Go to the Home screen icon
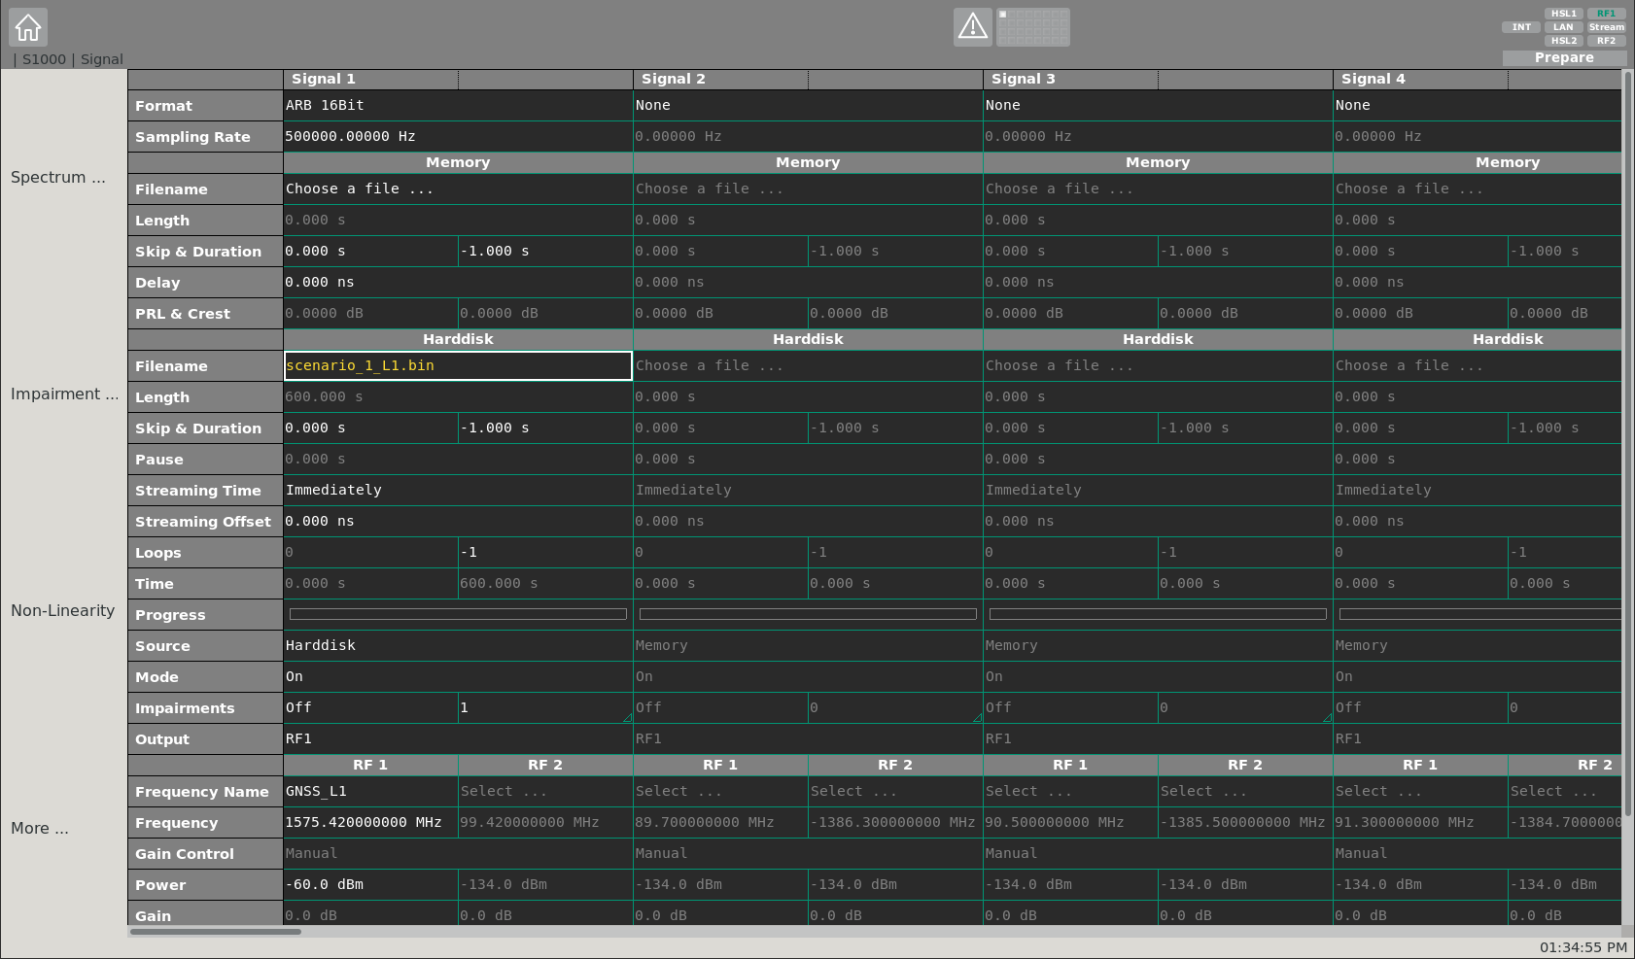The width and height of the screenshot is (1635, 959). (x=28, y=27)
